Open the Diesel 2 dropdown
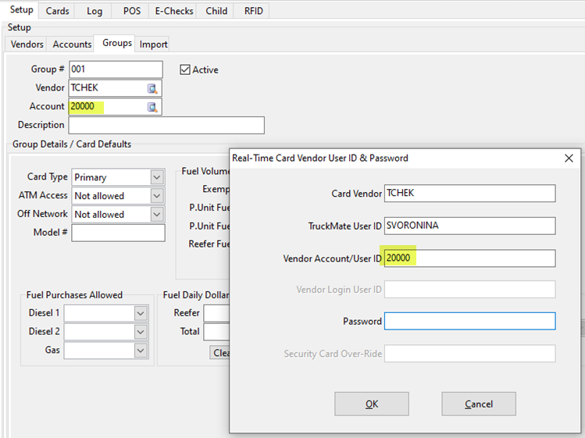585x438 pixels. pyautogui.click(x=141, y=332)
